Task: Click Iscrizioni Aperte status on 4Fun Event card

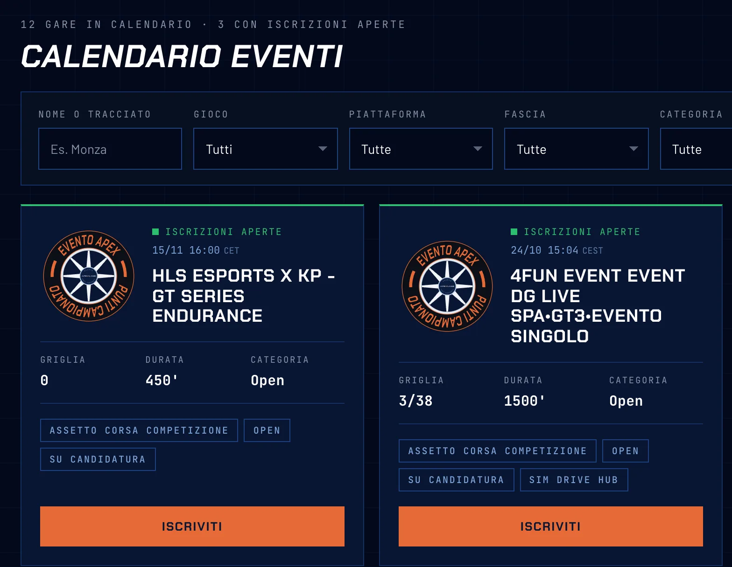Action: pos(576,232)
